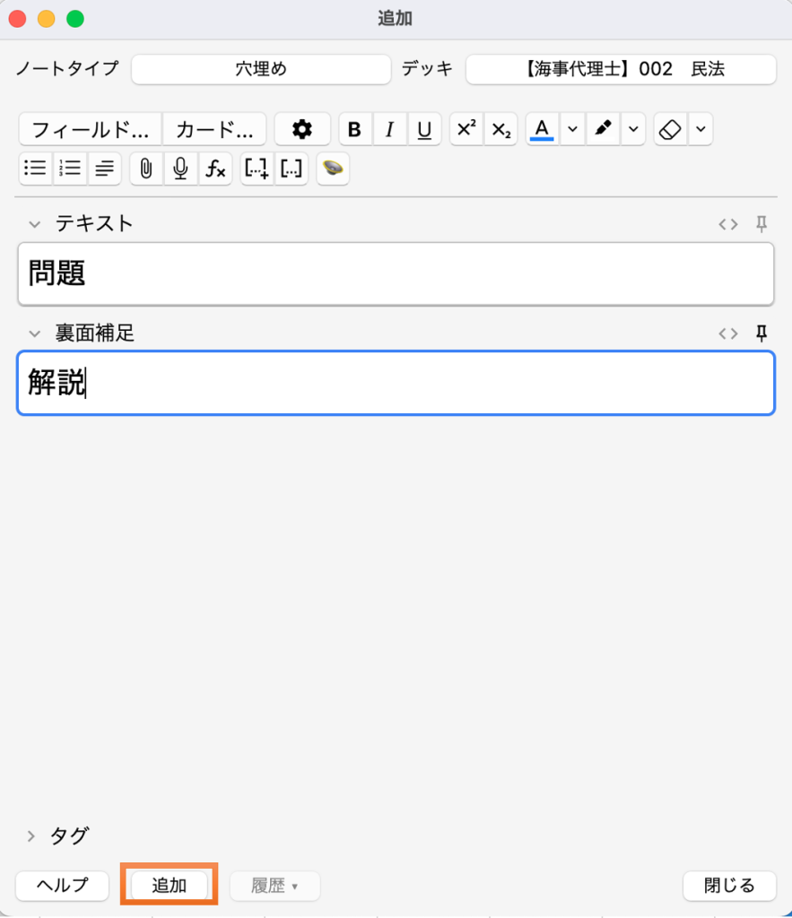
Task: Open the highlight color dropdown arrow
Action: 633,130
